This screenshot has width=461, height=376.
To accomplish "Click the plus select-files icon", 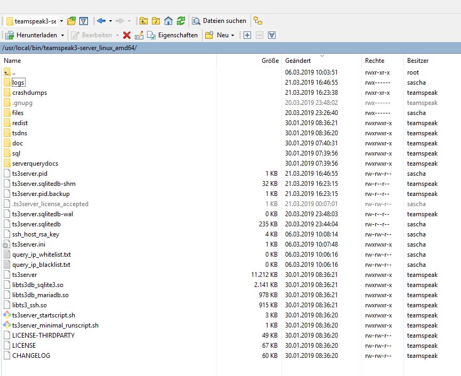I will click(x=247, y=35).
